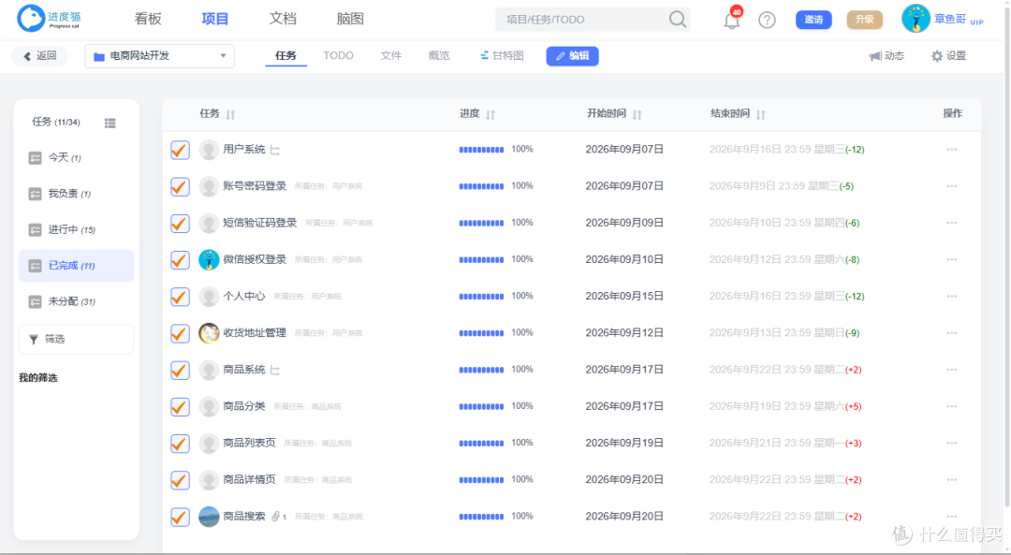Open the notification bell
The width and height of the screenshot is (1011, 555).
tap(731, 21)
